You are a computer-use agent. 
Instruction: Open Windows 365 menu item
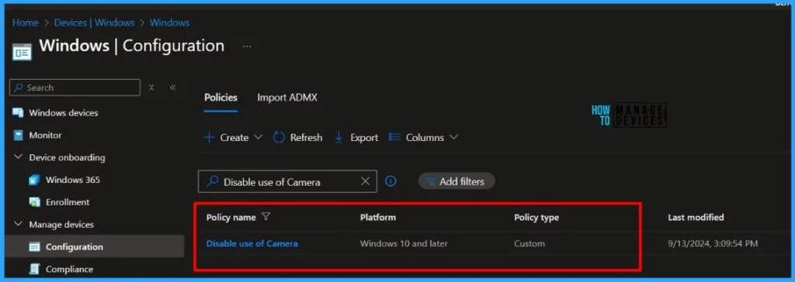pos(72,180)
